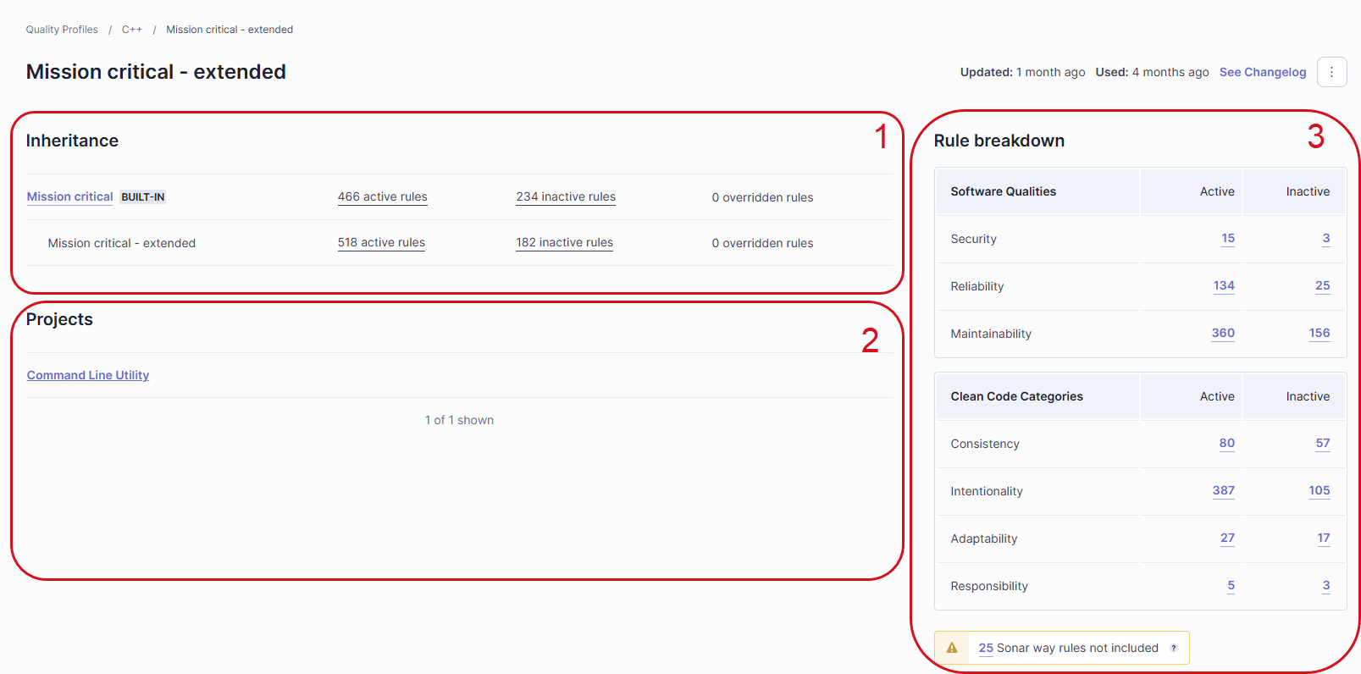
Task: Click the warning icon in the Sonar way notice
Action: tap(952, 648)
